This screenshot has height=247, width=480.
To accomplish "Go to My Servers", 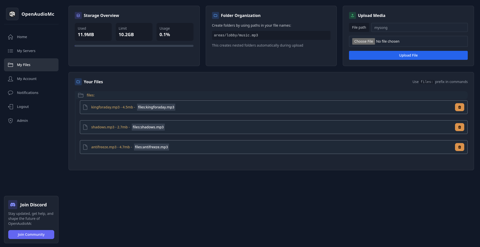I will [x=31, y=51].
